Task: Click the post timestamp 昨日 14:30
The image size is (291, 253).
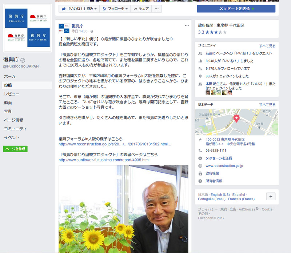Action: click(79, 31)
